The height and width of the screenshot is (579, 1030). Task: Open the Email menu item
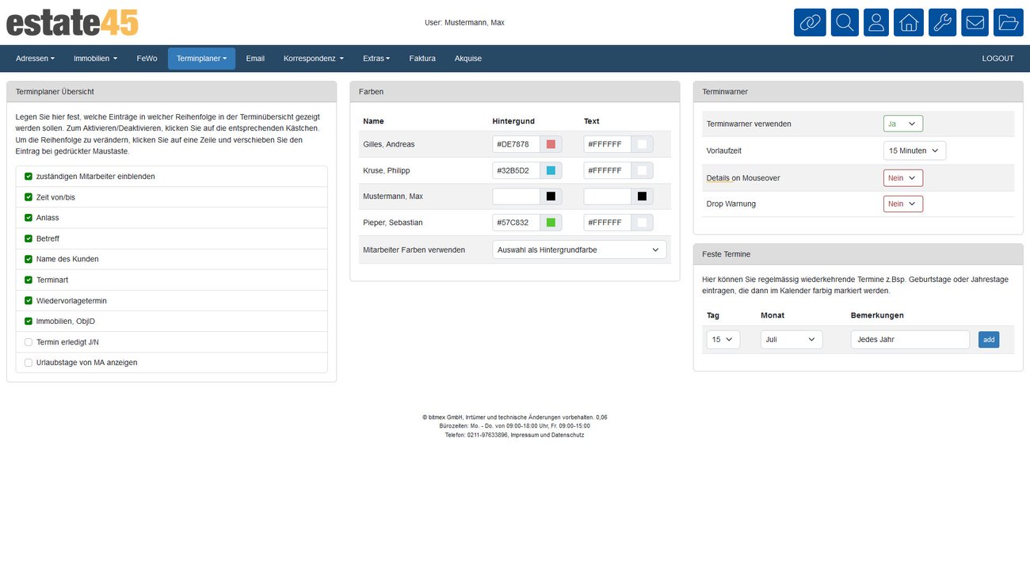tap(255, 59)
